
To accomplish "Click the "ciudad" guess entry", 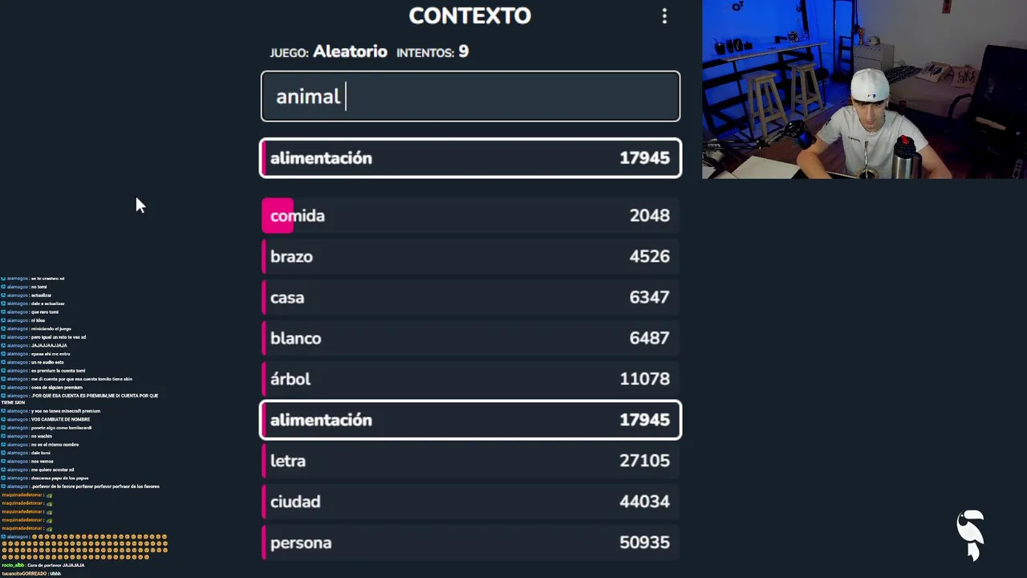I will tap(470, 502).
